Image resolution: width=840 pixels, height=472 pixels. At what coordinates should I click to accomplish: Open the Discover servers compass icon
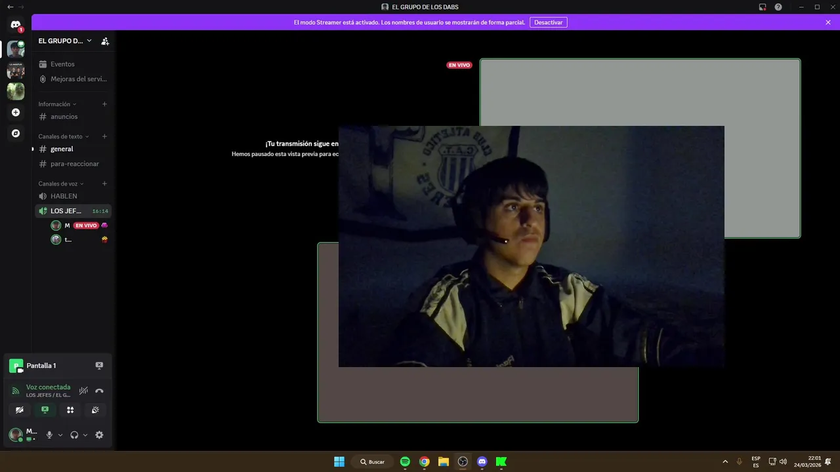point(16,133)
